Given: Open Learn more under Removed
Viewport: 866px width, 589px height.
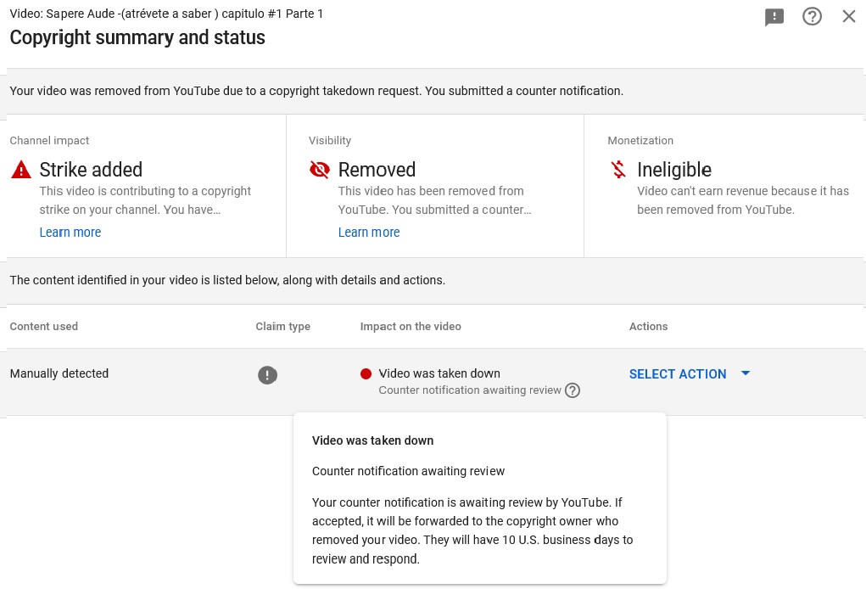Looking at the screenshot, I should pyautogui.click(x=369, y=232).
